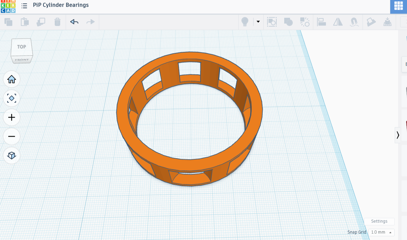Toggle the Cruise magnet tool
This screenshot has width=407, height=240.
click(354, 22)
